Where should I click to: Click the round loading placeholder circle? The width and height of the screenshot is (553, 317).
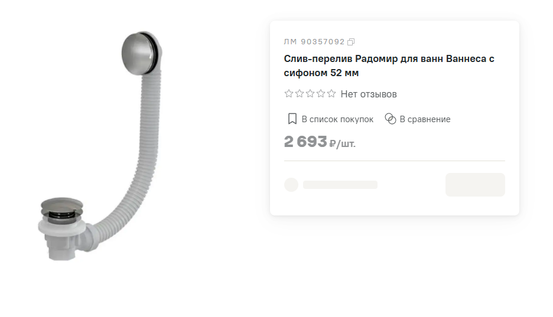(291, 185)
